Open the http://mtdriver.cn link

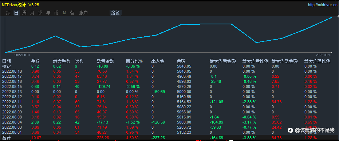323,5
